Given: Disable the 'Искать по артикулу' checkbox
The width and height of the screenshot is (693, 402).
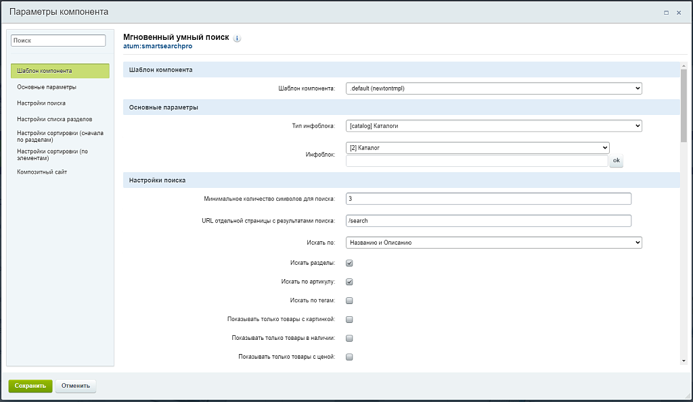Looking at the screenshot, I should click(350, 282).
